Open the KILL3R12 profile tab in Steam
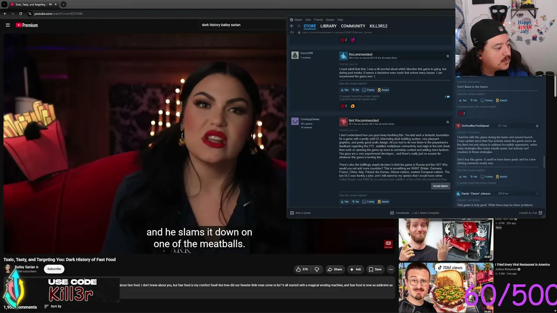Screen dimensions: 557x313 [x=379, y=26]
